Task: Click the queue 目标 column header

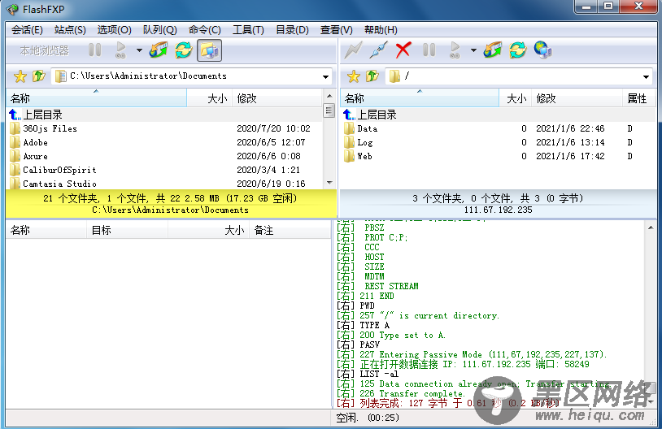Action: click(x=127, y=230)
